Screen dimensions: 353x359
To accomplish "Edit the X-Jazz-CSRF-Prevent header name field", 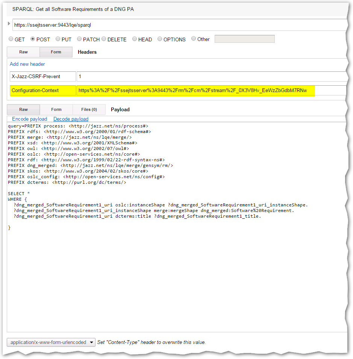I will point(42,77).
